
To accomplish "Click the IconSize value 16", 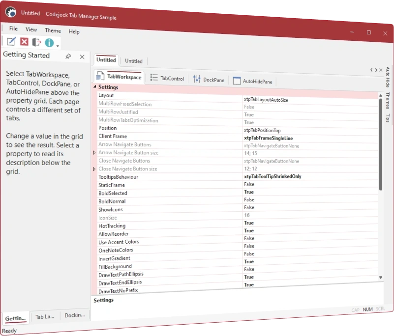I will pos(247,215).
